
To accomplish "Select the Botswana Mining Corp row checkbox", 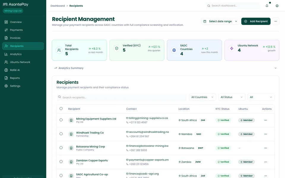I will tap(61, 148).
